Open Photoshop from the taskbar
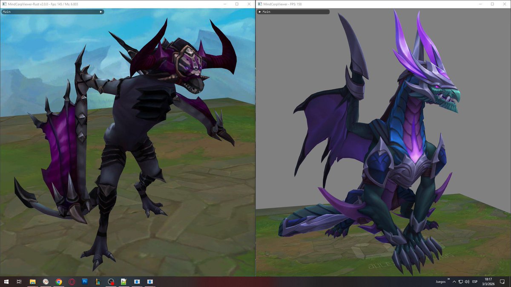 [85, 281]
